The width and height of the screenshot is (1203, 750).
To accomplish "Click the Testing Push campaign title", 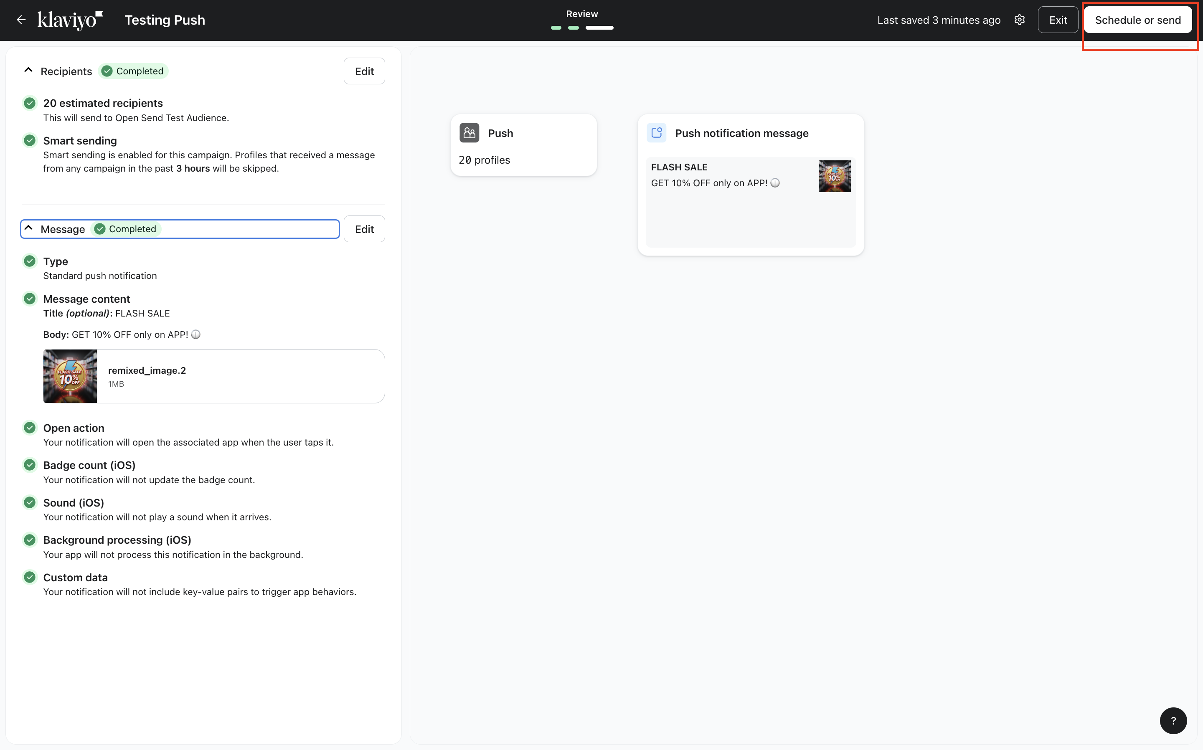I will [165, 20].
